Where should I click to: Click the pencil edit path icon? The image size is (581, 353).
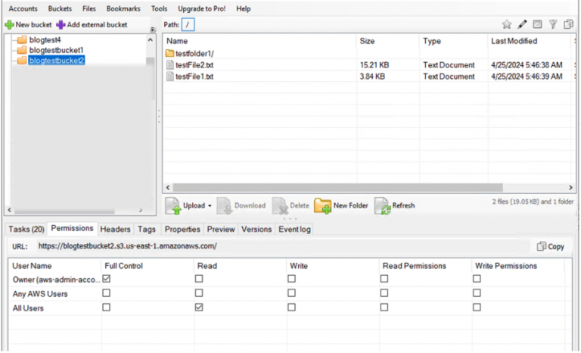pyautogui.click(x=522, y=25)
